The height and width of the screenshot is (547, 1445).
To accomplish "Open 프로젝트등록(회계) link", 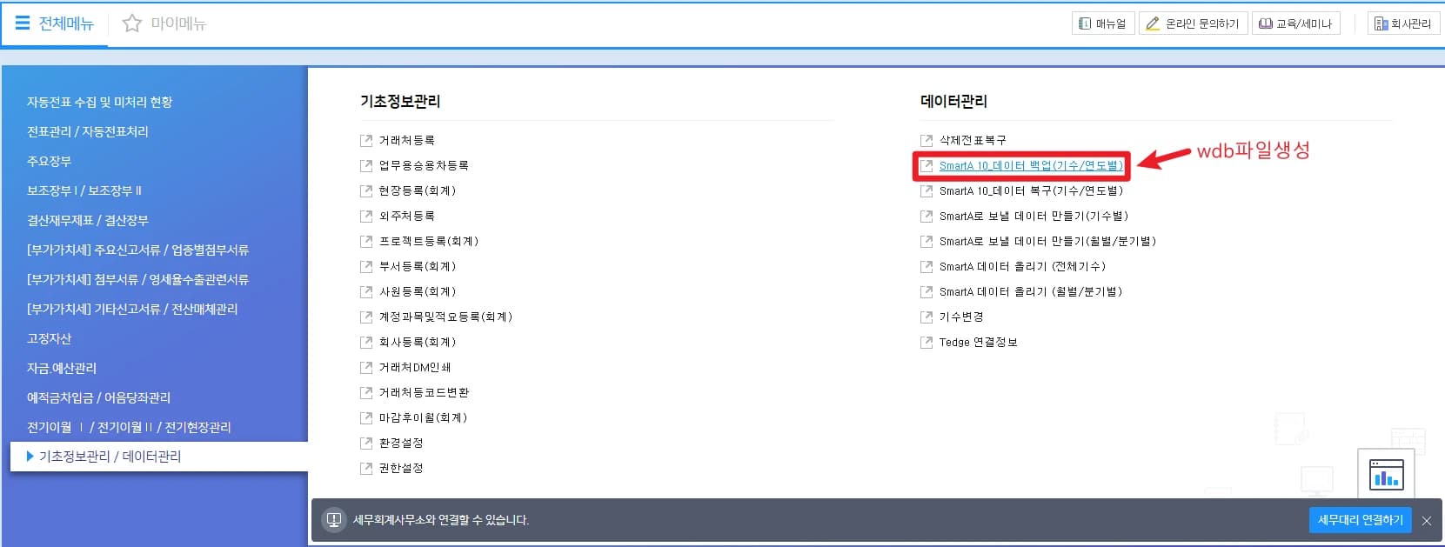I will point(429,241).
